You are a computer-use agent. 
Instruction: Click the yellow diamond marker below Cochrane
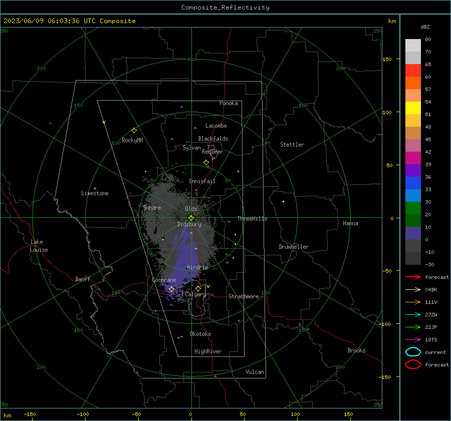(171, 289)
